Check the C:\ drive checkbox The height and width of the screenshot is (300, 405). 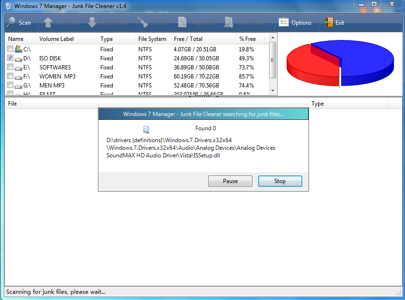[10, 48]
